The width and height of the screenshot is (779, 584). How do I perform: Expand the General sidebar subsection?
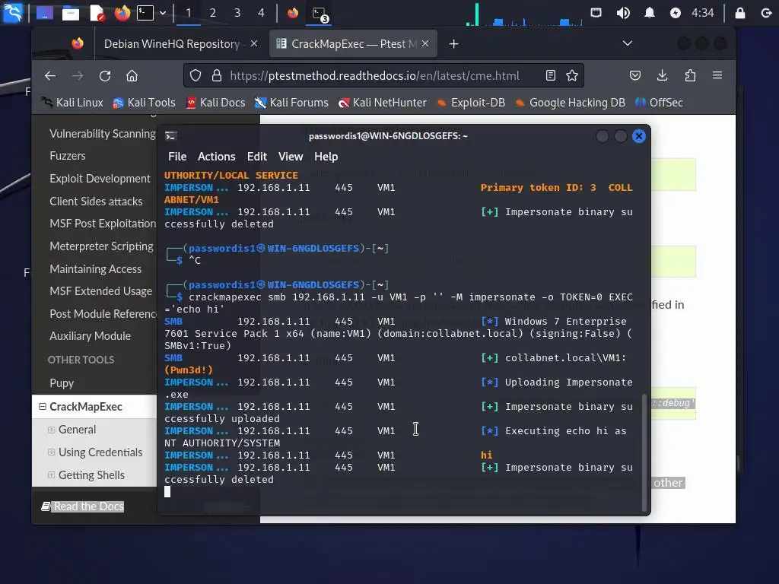point(51,430)
